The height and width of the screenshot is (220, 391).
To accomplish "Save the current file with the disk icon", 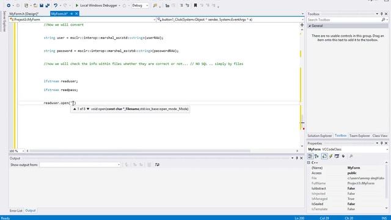I will click(42, 5).
